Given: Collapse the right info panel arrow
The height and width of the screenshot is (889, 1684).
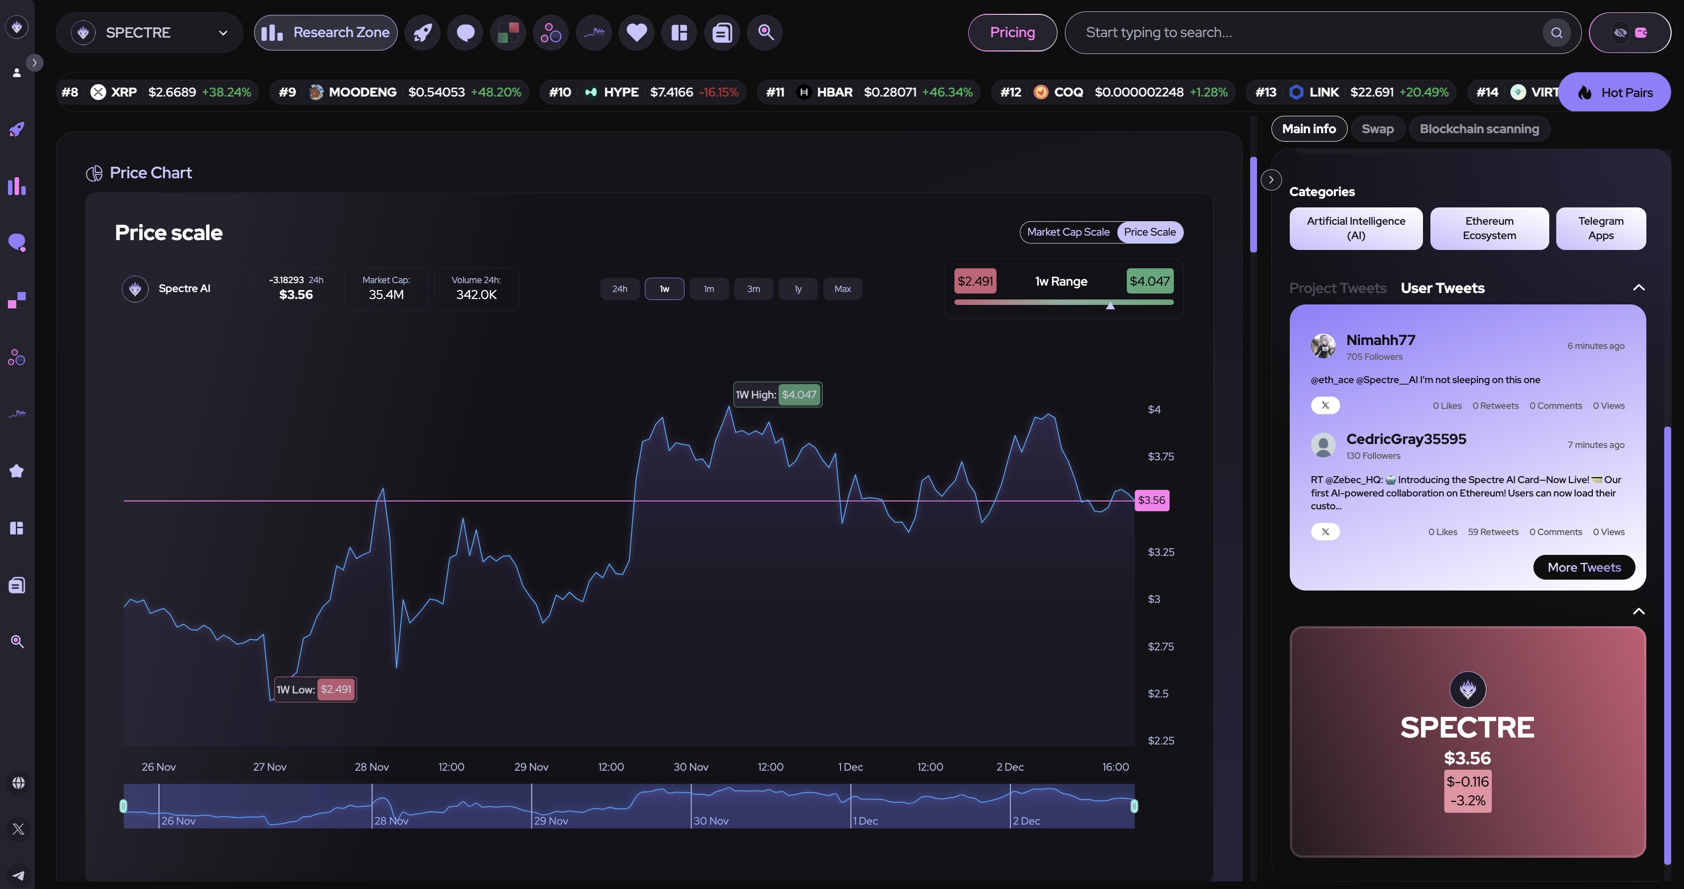Looking at the screenshot, I should point(1271,180).
